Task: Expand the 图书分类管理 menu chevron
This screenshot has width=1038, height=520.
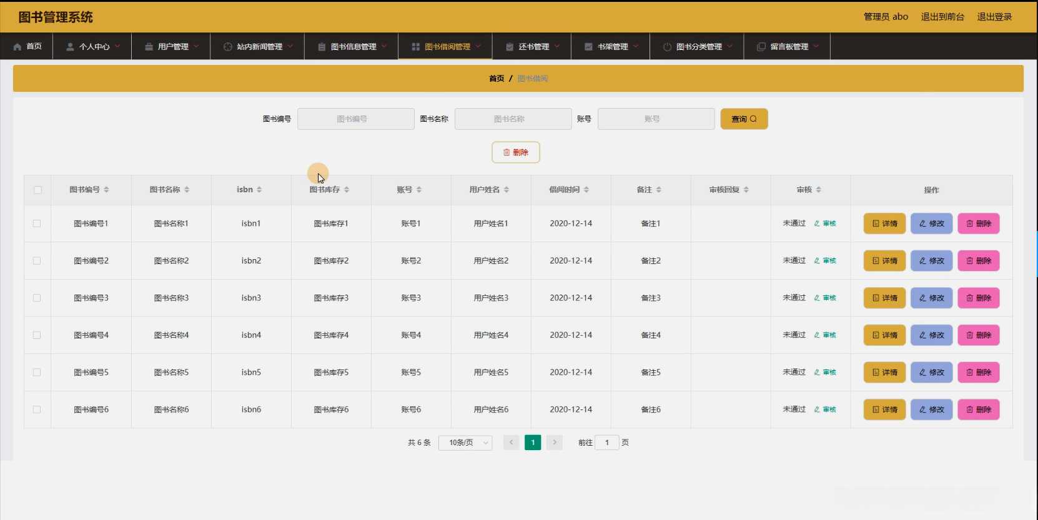Action: [729, 46]
